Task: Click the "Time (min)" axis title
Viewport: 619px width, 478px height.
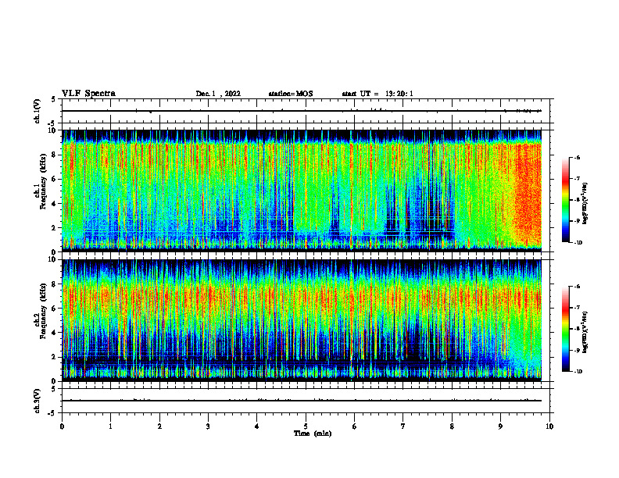Action: (x=313, y=433)
